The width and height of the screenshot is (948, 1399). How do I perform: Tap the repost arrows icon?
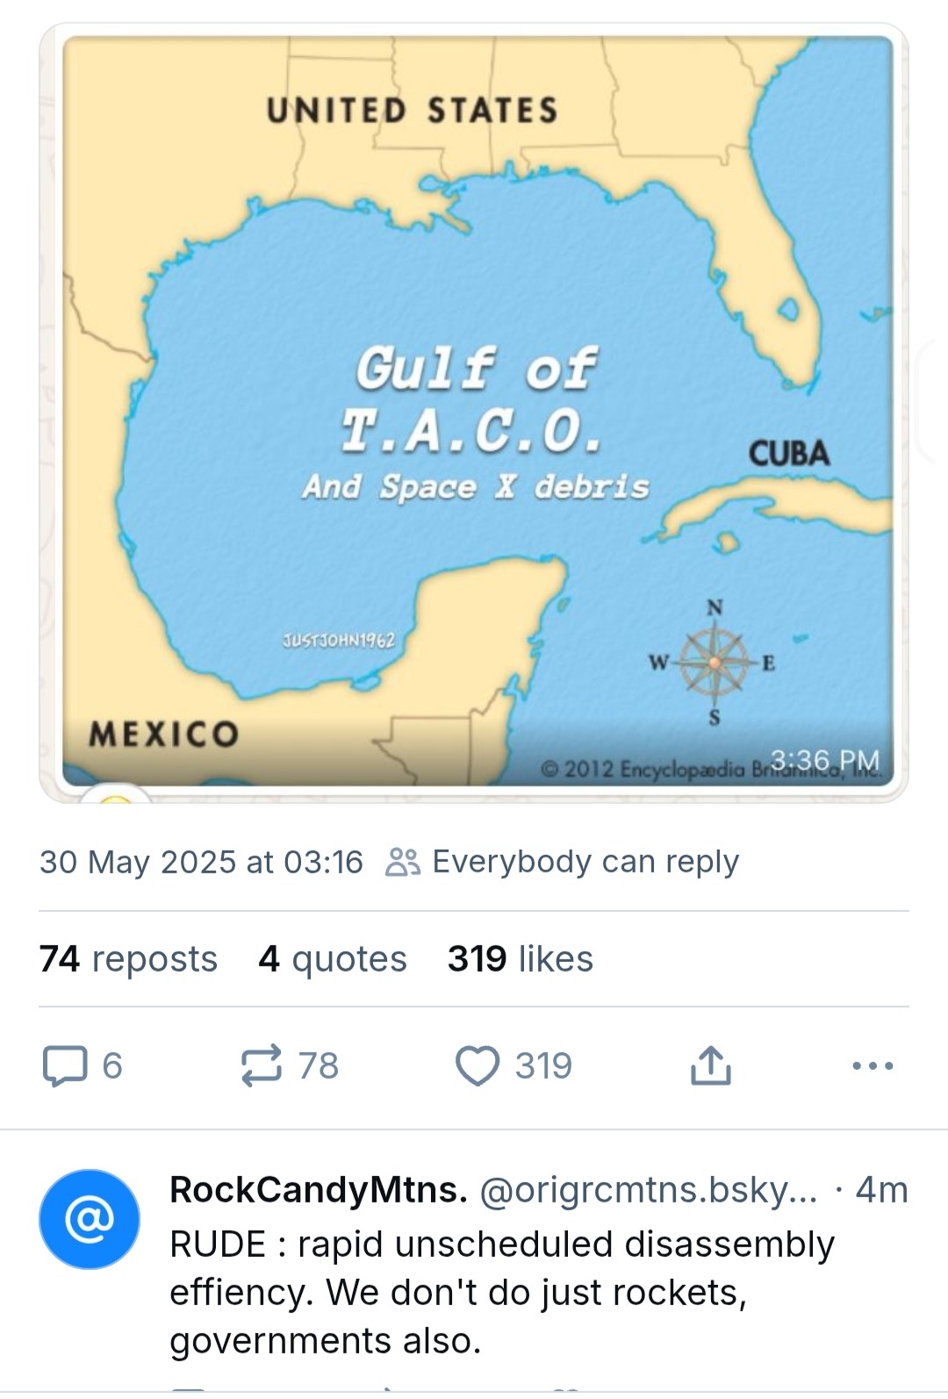[262, 1066]
